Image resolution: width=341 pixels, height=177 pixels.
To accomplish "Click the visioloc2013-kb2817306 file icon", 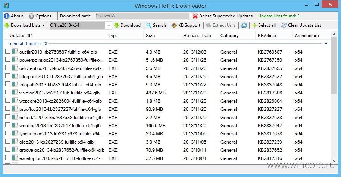I will 15,93.
